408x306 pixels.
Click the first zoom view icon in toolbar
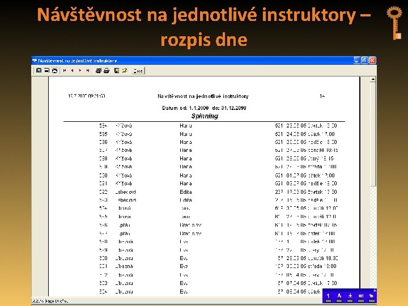tap(39, 70)
